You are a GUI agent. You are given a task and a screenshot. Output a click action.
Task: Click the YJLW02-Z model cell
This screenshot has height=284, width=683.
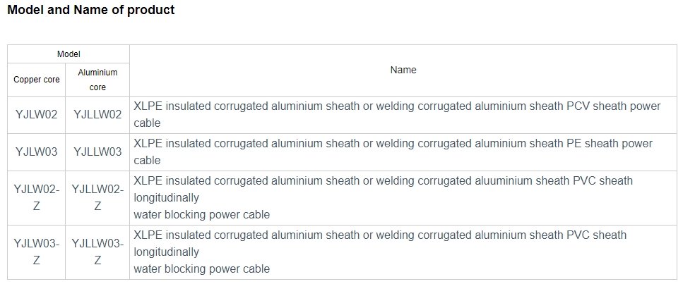click(37, 198)
